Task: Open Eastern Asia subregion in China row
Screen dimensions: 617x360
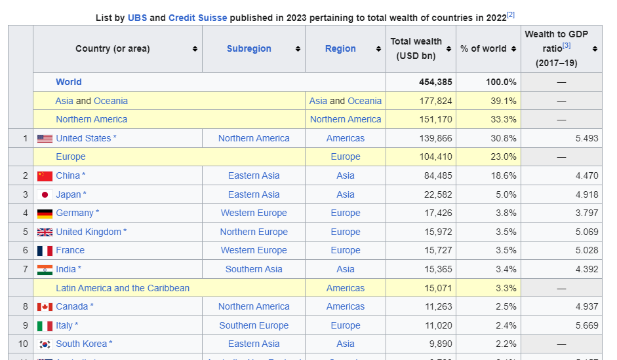Action: coord(254,175)
